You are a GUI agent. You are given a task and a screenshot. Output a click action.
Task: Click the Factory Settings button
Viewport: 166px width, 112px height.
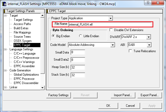click(58, 95)
